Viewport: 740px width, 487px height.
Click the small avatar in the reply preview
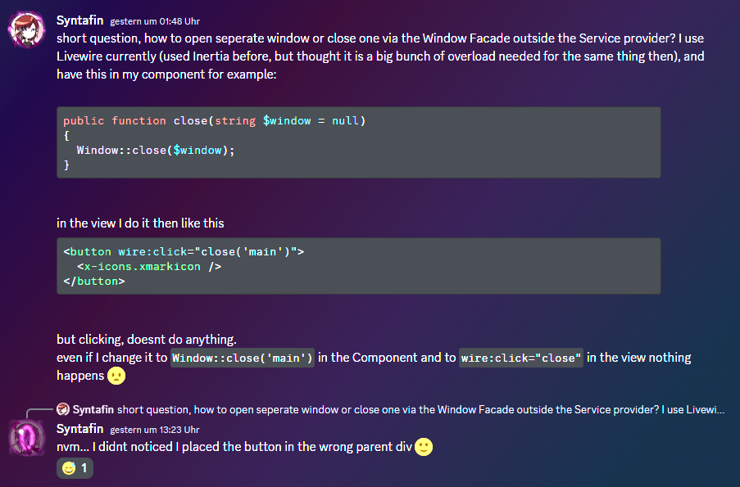62,408
